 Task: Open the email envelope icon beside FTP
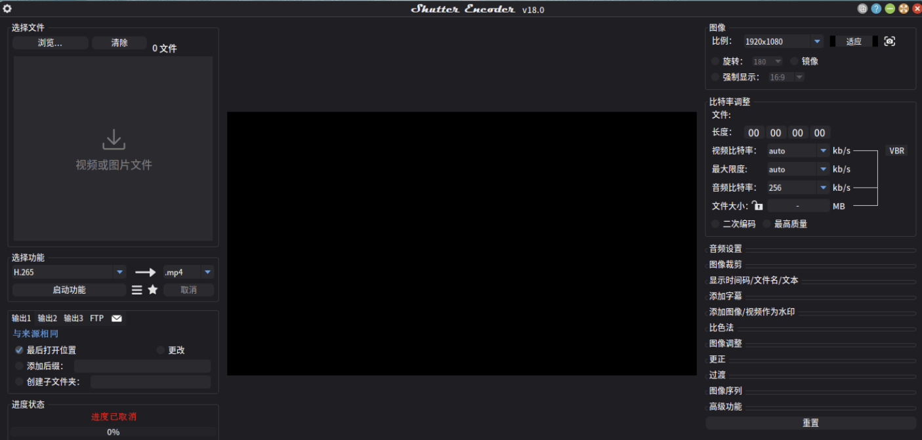point(116,318)
